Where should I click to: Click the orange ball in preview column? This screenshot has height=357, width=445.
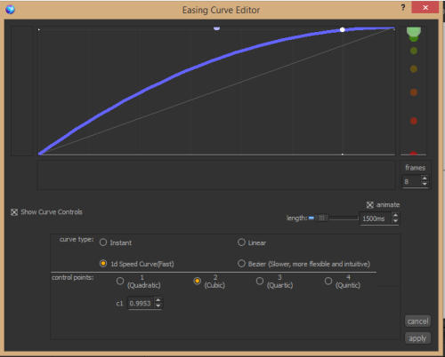[414, 92]
